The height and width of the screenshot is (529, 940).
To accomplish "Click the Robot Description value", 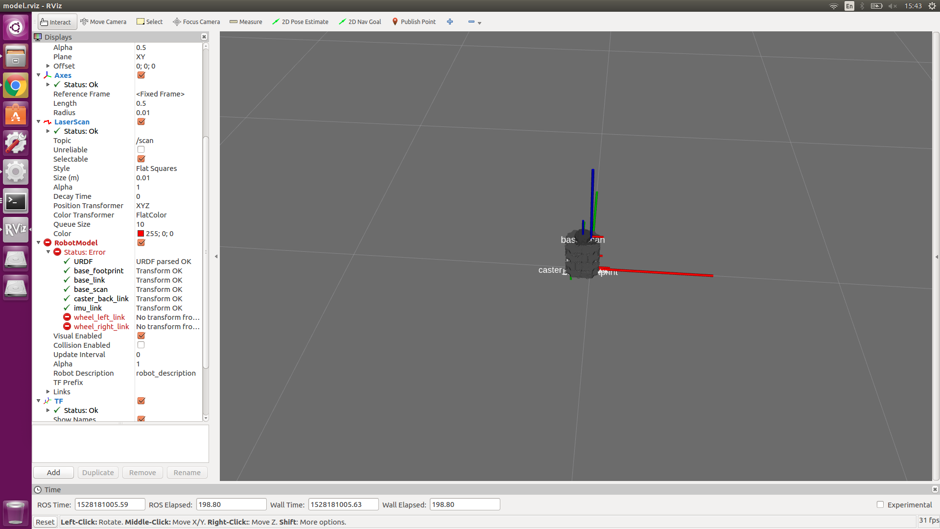I will pyautogui.click(x=166, y=373).
